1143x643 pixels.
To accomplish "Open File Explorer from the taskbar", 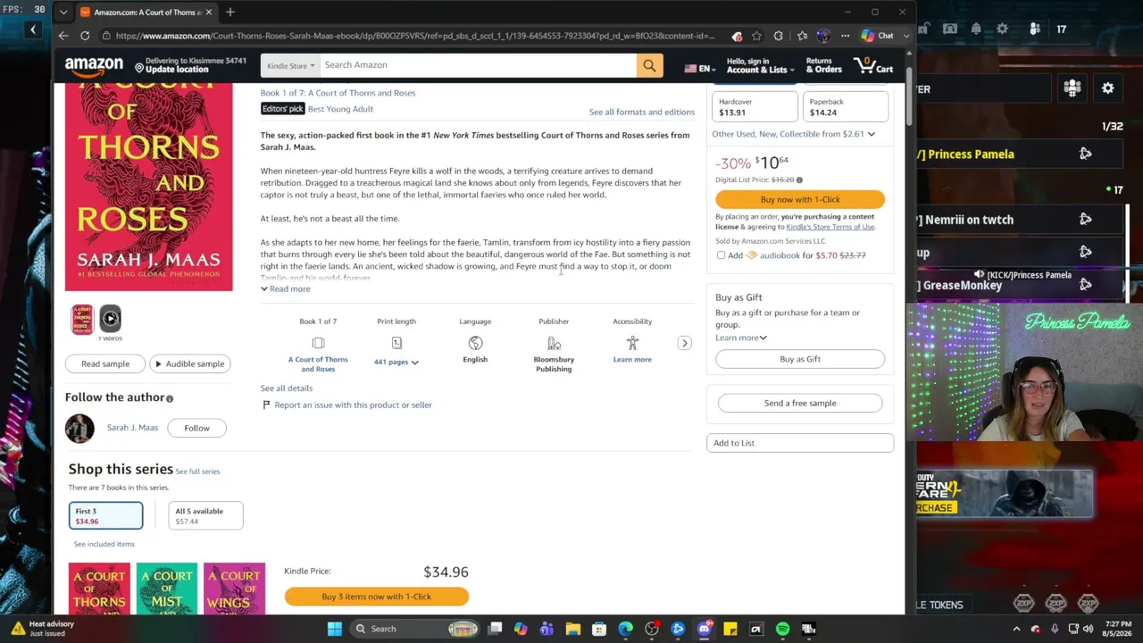I will pos(573,629).
